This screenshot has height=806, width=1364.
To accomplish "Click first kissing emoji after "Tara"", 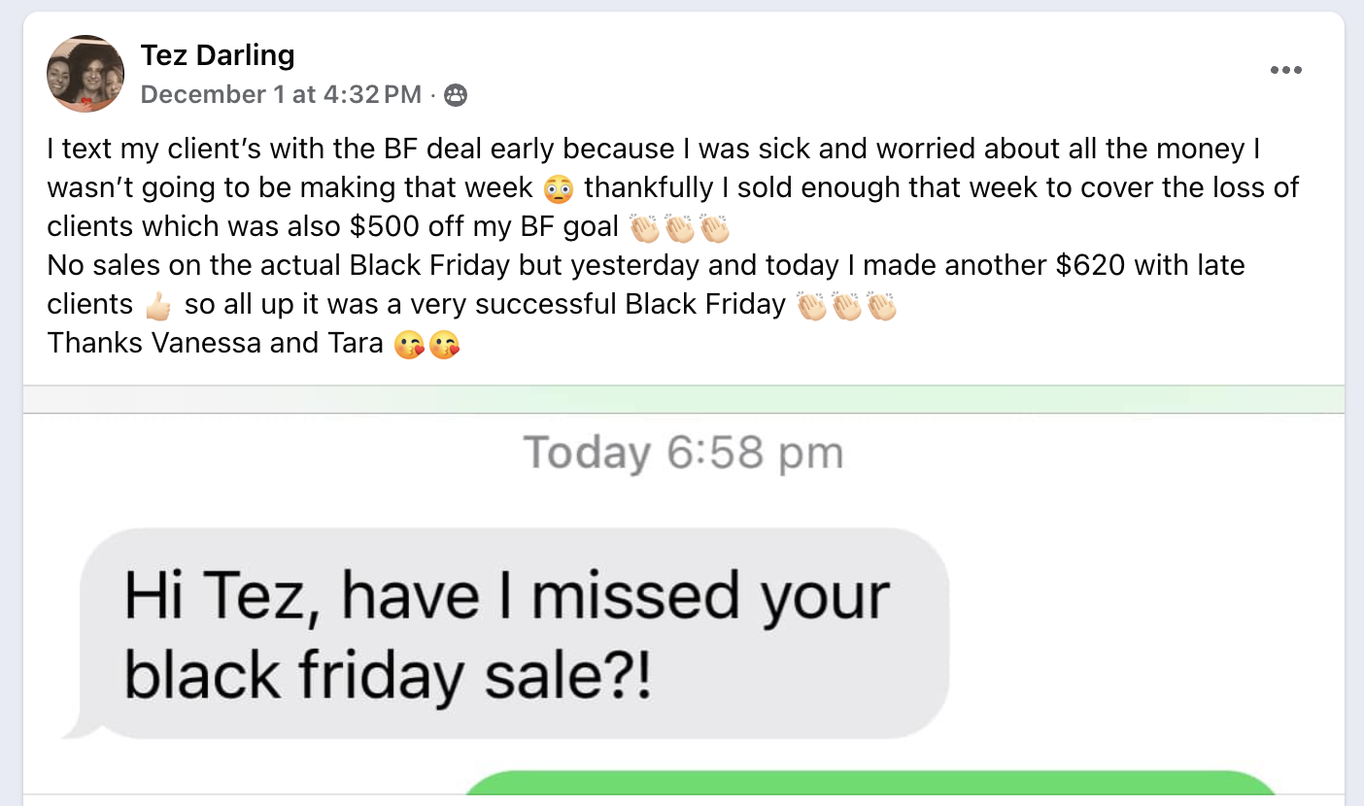I will click(x=409, y=344).
